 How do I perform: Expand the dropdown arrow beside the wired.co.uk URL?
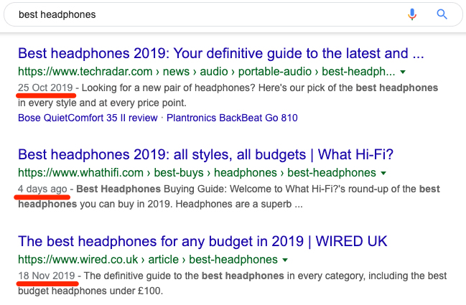pyautogui.click(x=285, y=261)
